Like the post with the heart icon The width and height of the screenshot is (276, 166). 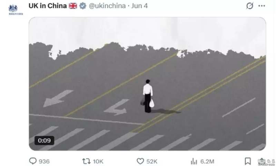click(140, 161)
